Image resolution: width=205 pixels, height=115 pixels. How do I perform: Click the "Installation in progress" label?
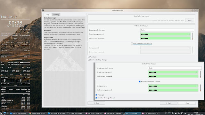[x=142, y=16]
